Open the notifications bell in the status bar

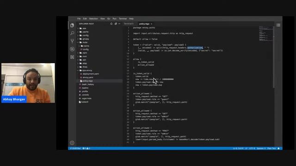point(278,148)
